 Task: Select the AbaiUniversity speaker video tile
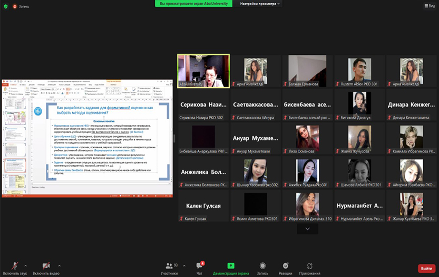click(x=203, y=71)
